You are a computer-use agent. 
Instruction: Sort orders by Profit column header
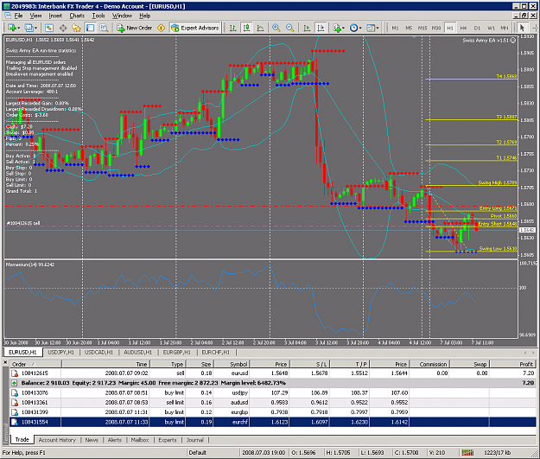click(x=513, y=364)
